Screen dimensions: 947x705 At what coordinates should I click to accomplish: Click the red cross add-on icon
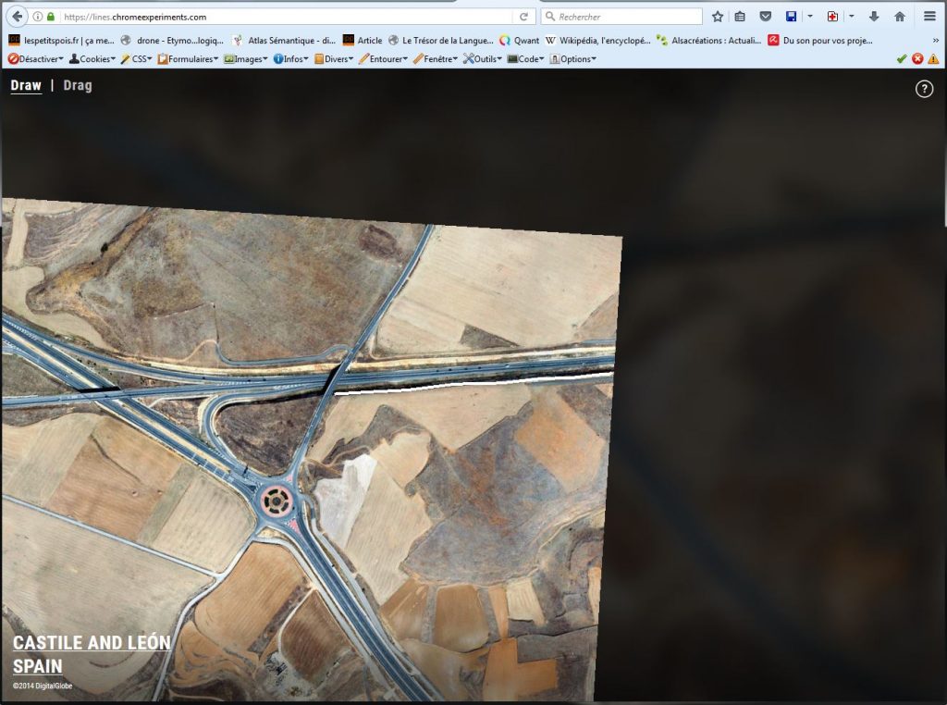832,17
